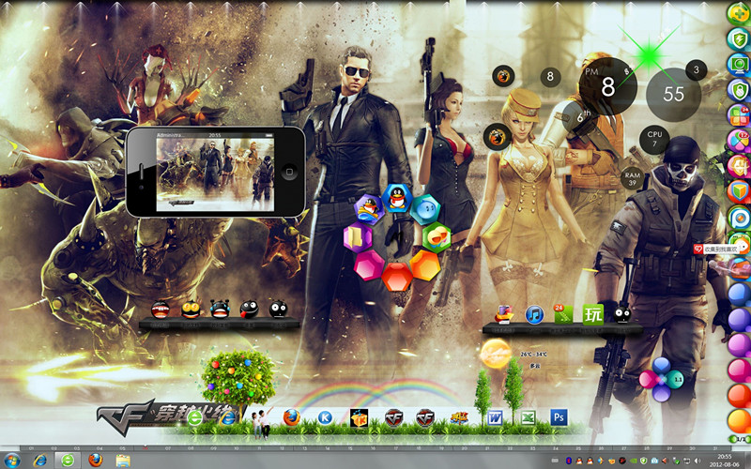Open Internet Explorer from the grass dock
The width and height of the screenshot is (751, 469).
coord(227,417)
